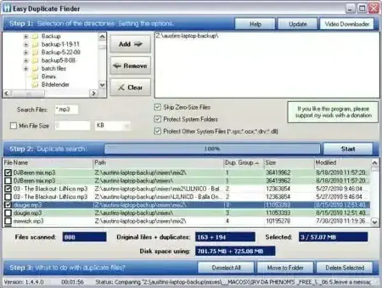Click the Min File Size value field
The image size is (382, 288).
tap(73, 126)
